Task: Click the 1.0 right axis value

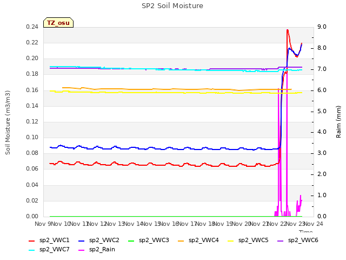Action: [x=322, y=195]
